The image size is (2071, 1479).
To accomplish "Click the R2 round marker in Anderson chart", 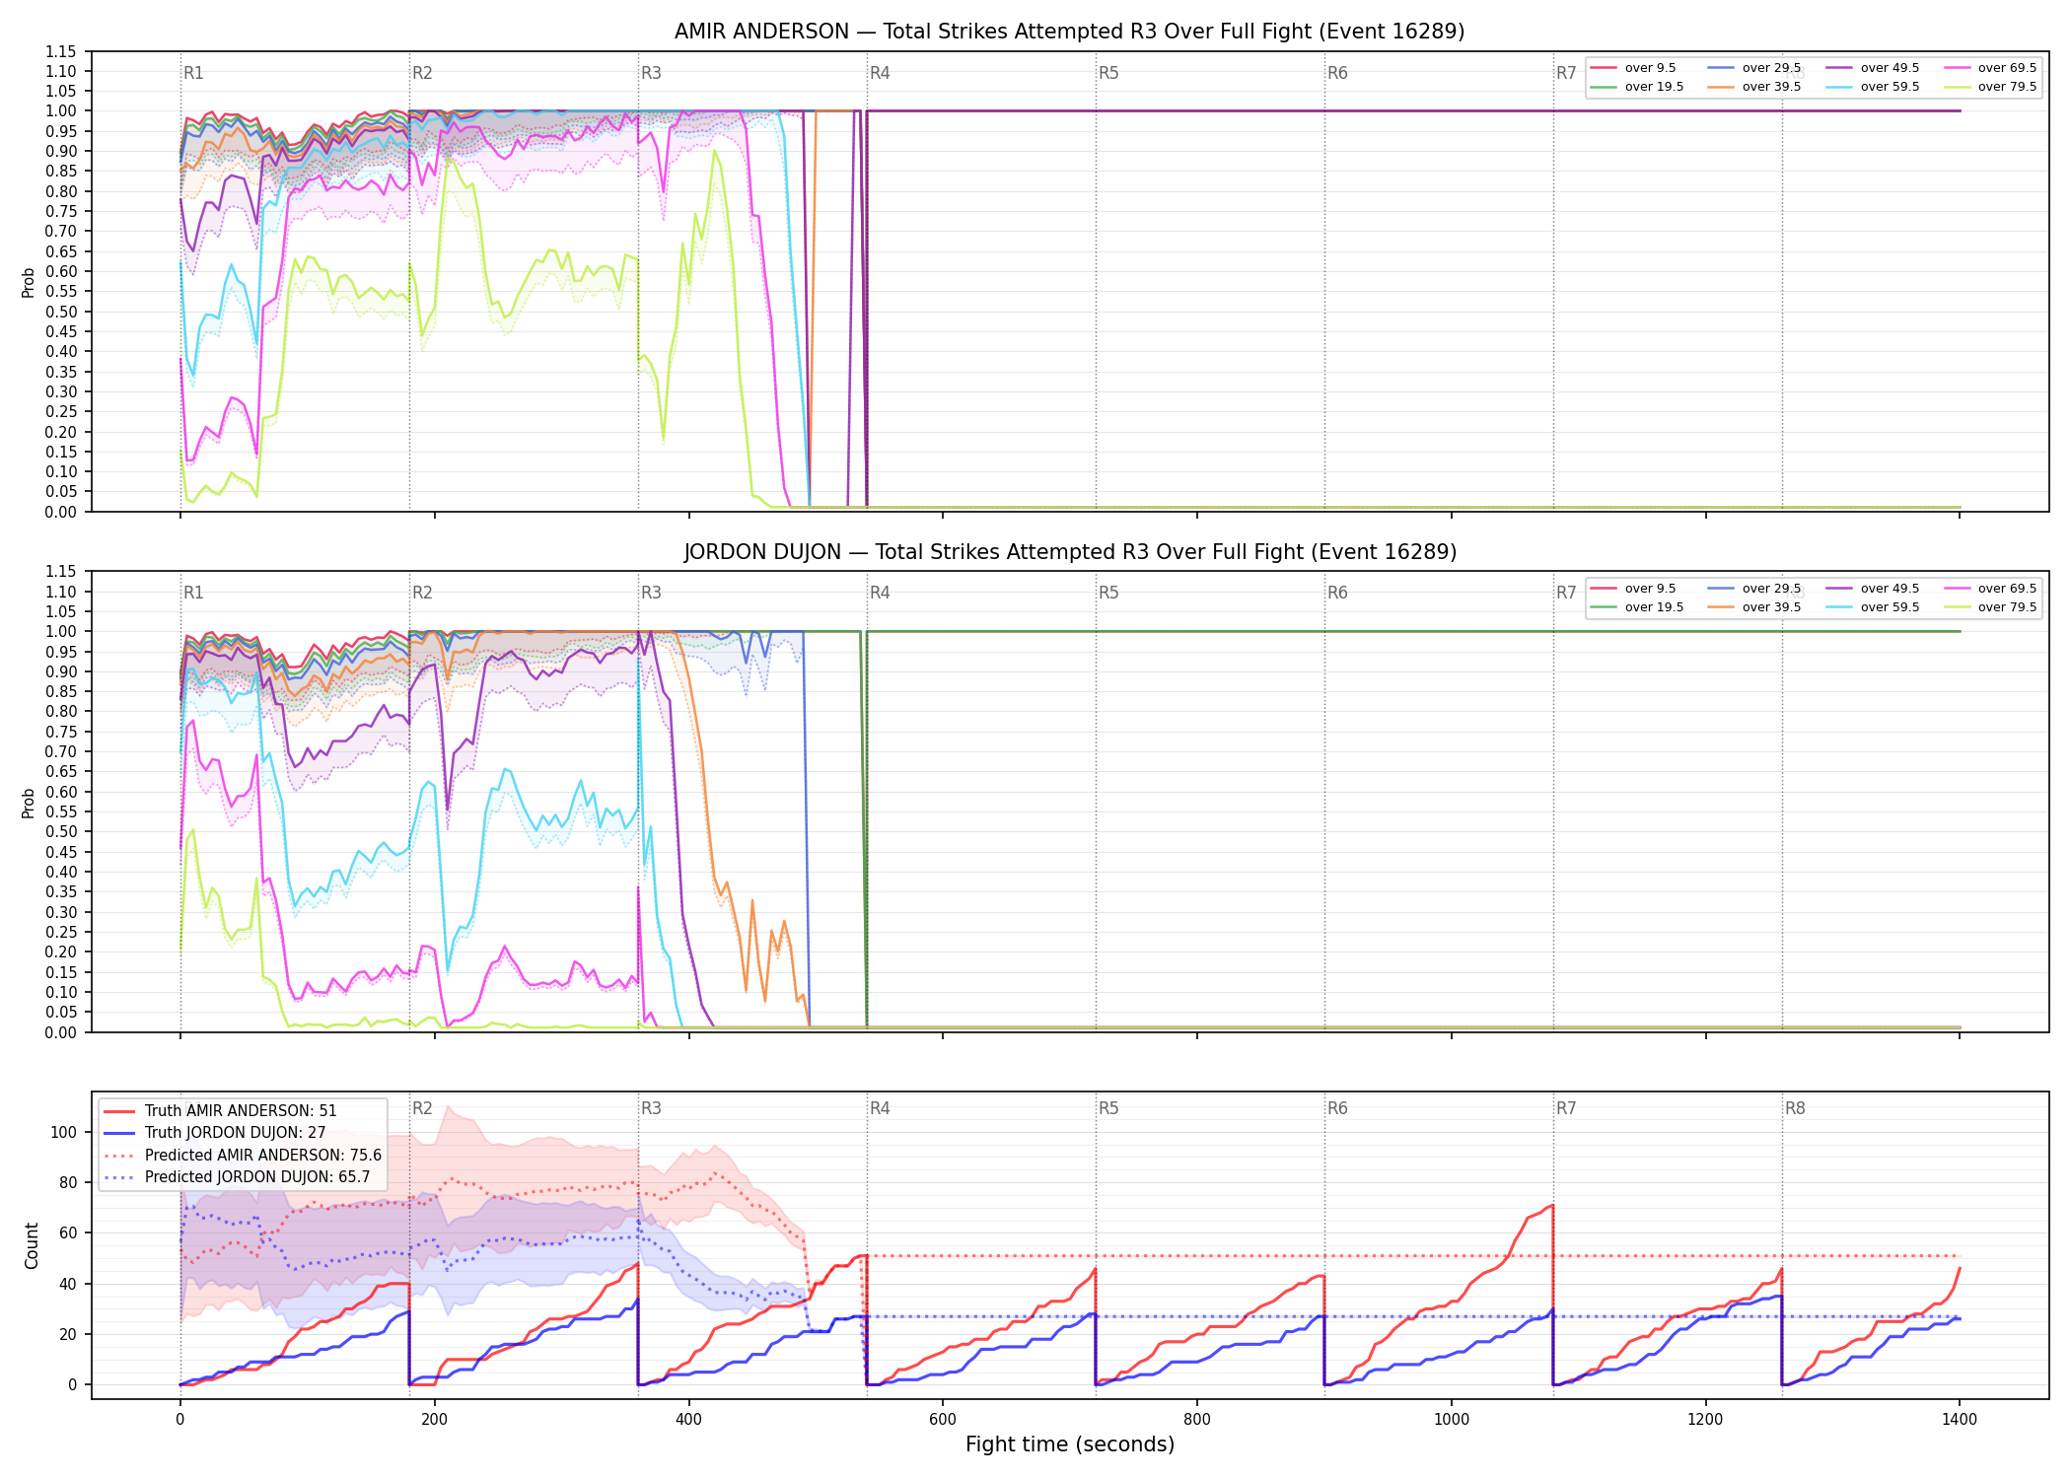I will tap(422, 73).
